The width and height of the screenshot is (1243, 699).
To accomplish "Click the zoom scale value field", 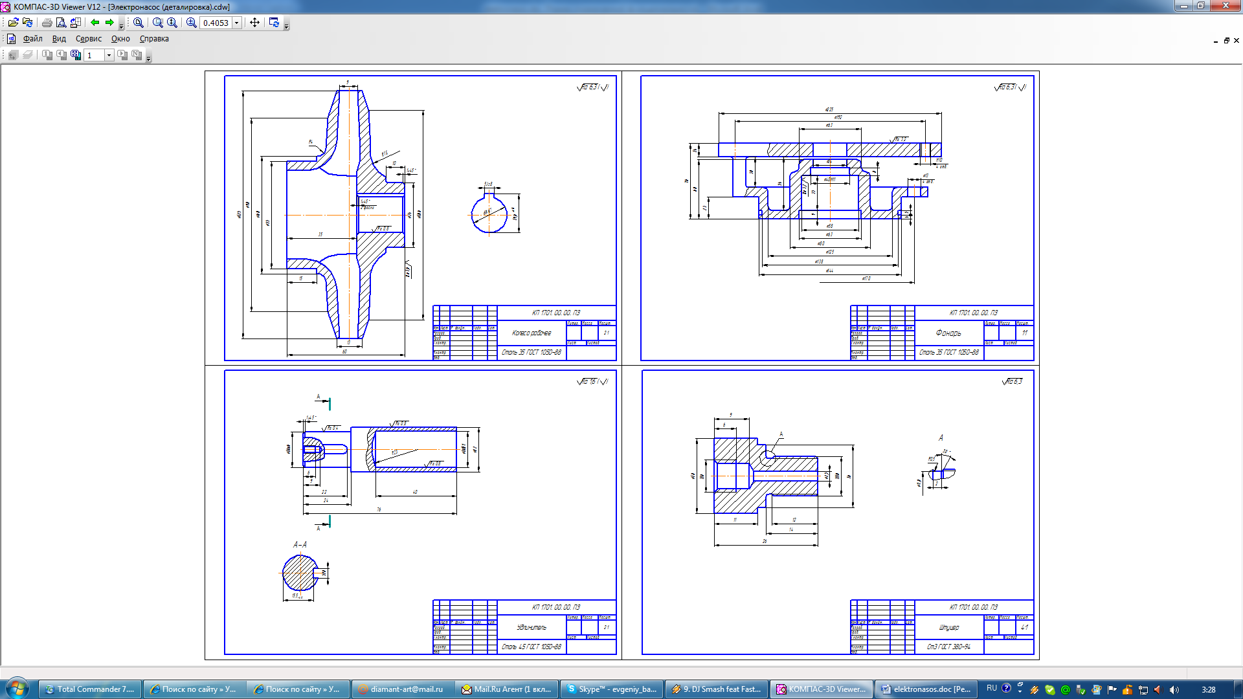I will (216, 23).
